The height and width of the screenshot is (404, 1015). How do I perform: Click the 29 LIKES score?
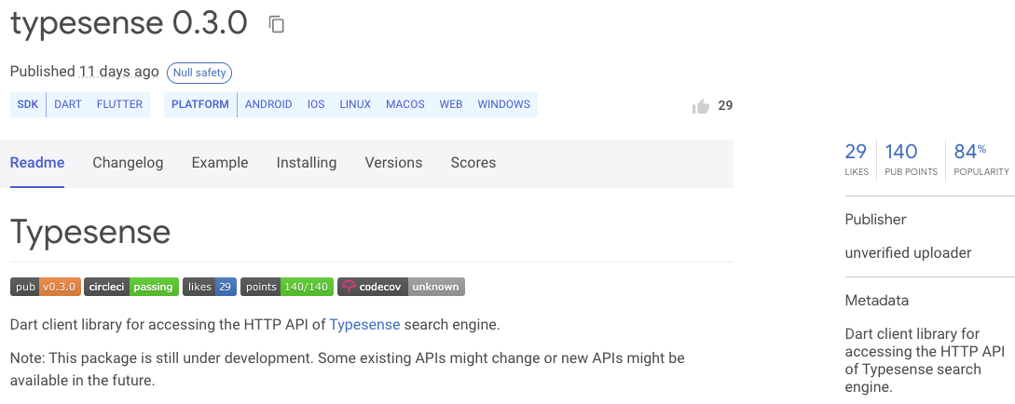point(856,159)
